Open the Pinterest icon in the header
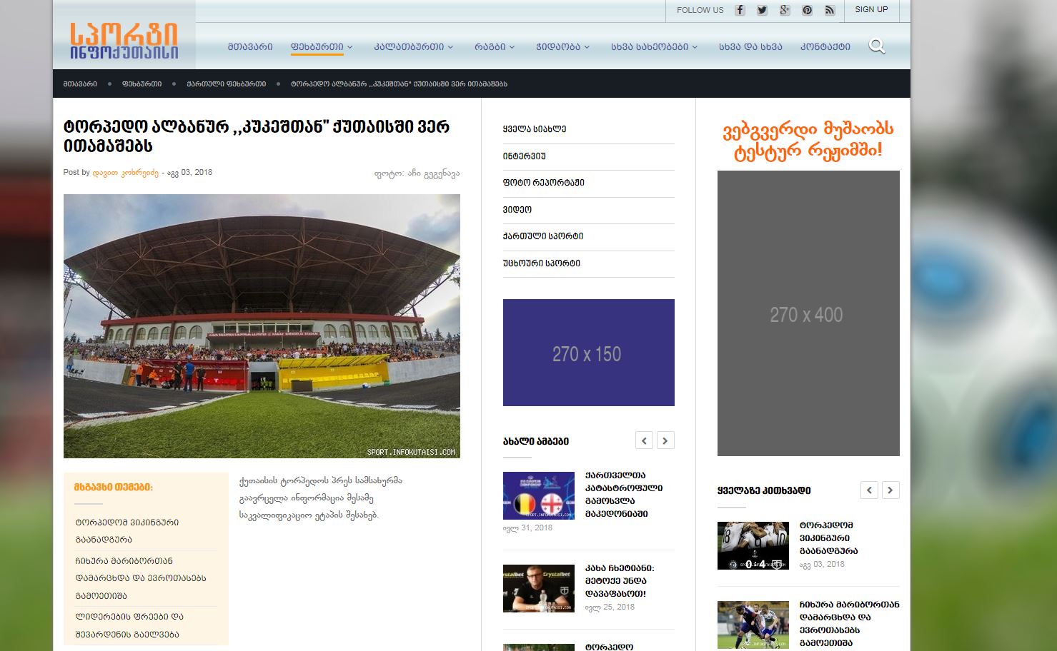This screenshot has width=1057, height=651. click(807, 10)
